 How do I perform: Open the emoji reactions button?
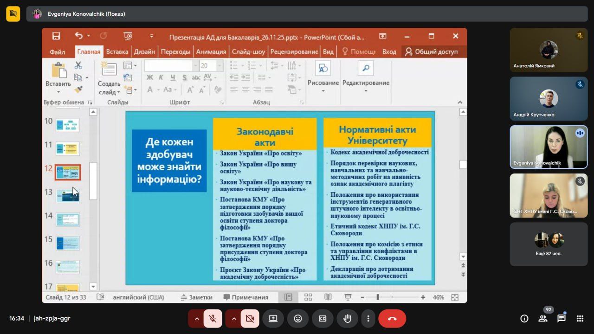pyautogui.click(x=297, y=319)
